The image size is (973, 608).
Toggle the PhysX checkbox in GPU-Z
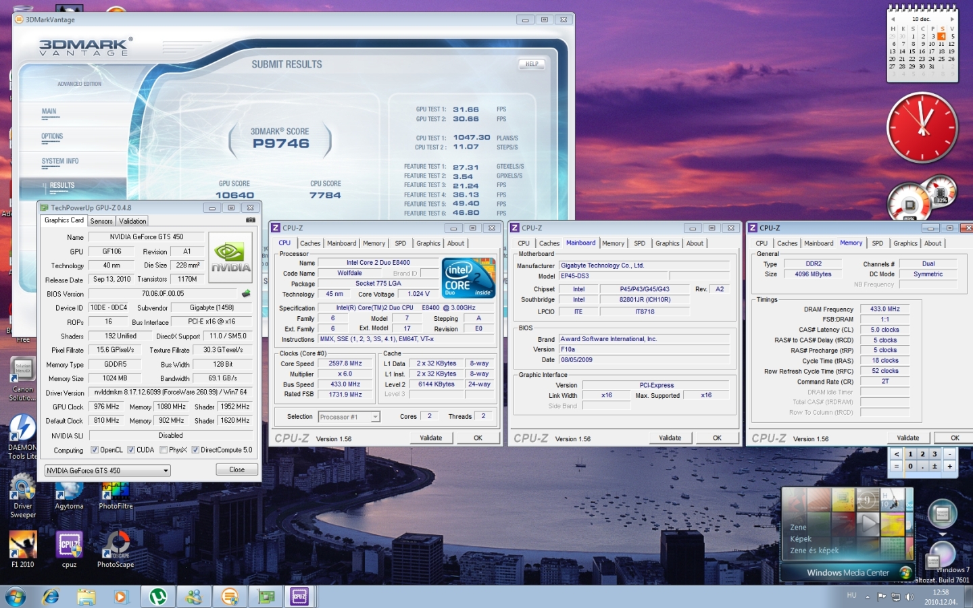coord(164,450)
